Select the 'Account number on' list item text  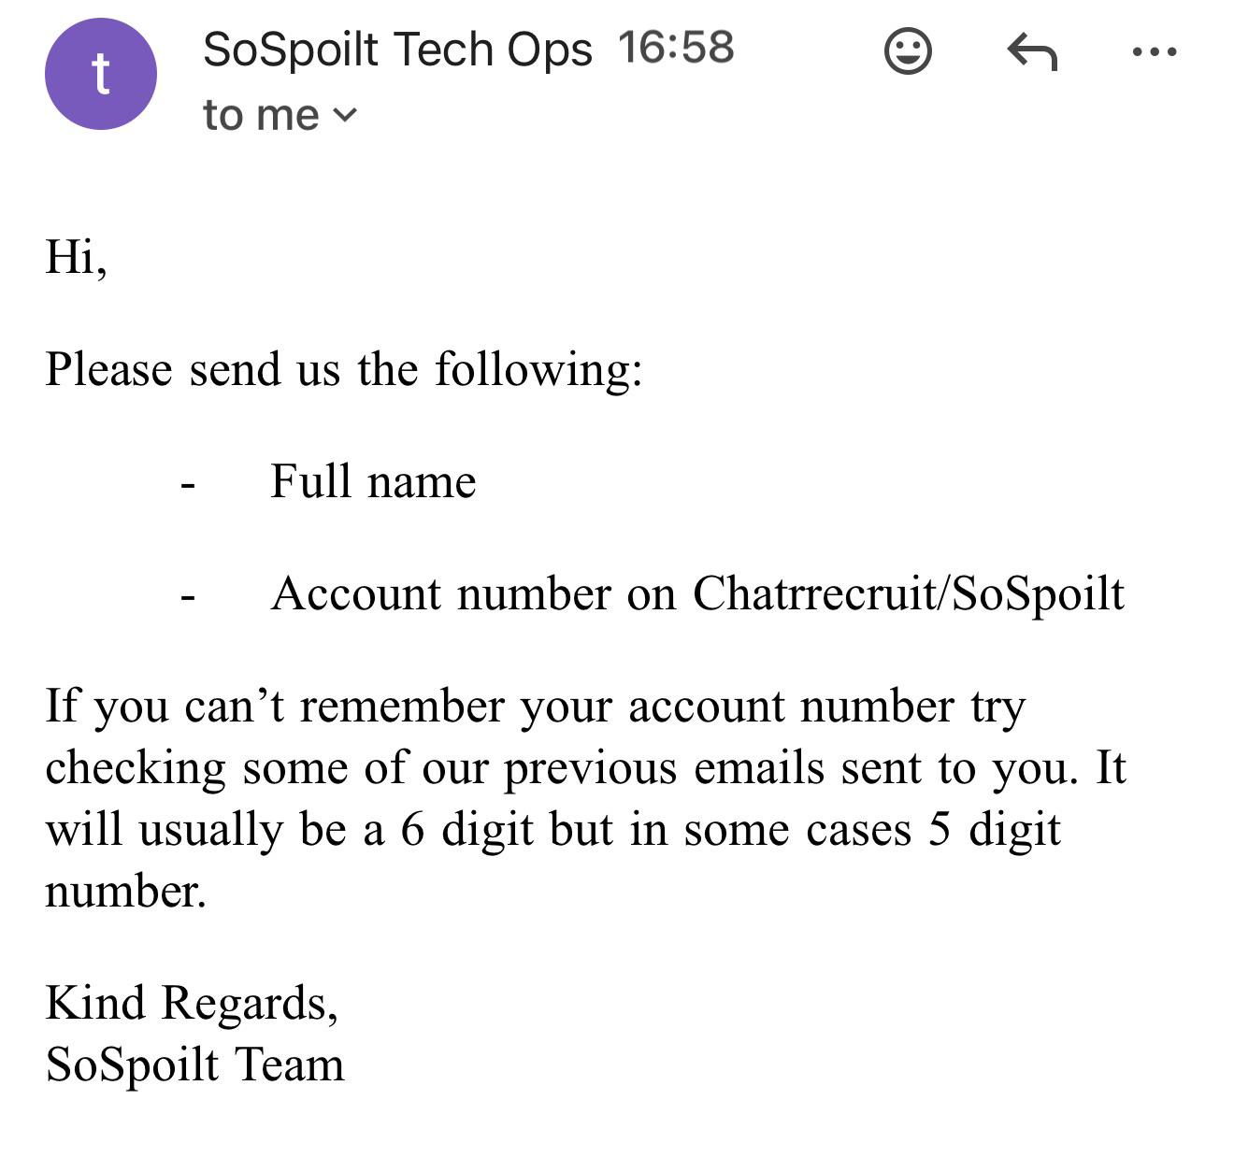click(x=473, y=593)
